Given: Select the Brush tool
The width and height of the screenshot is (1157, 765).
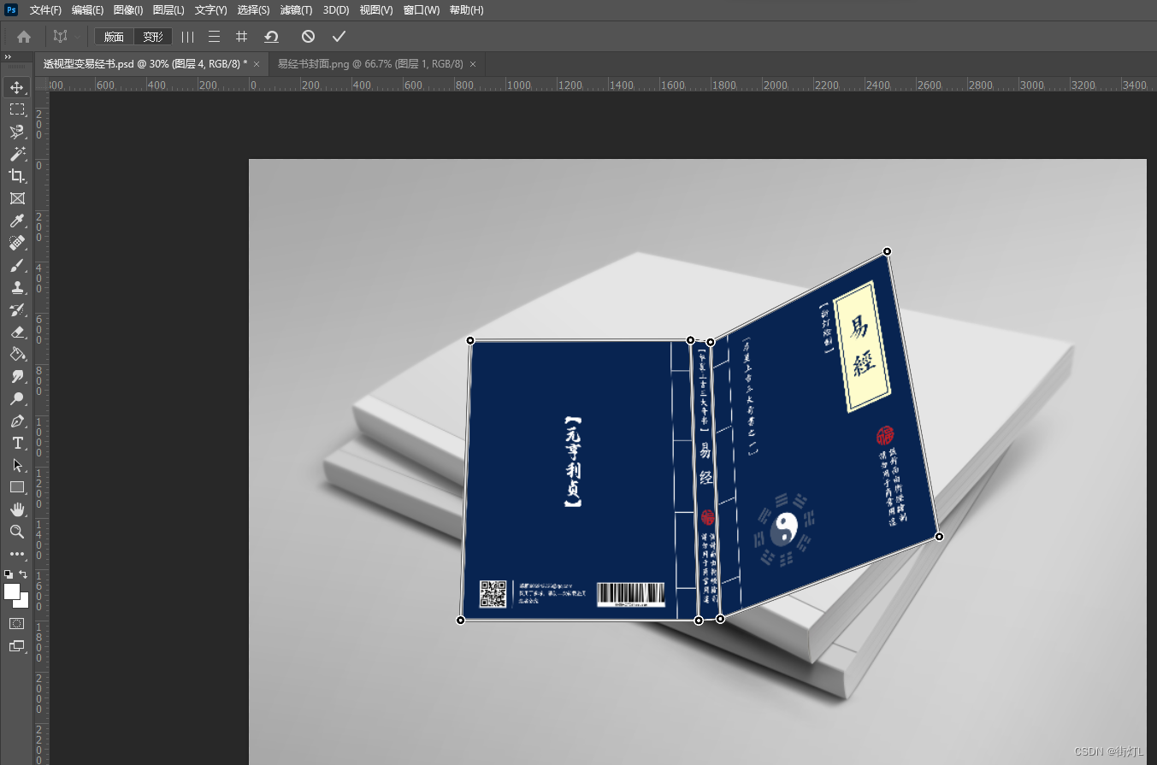Looking at the screenshot, I should pos(17,265).
